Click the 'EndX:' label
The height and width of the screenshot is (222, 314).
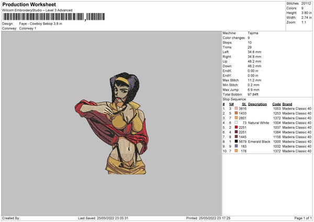(227, 71)
